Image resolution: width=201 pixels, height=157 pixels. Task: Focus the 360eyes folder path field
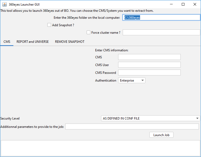[161, 17]
